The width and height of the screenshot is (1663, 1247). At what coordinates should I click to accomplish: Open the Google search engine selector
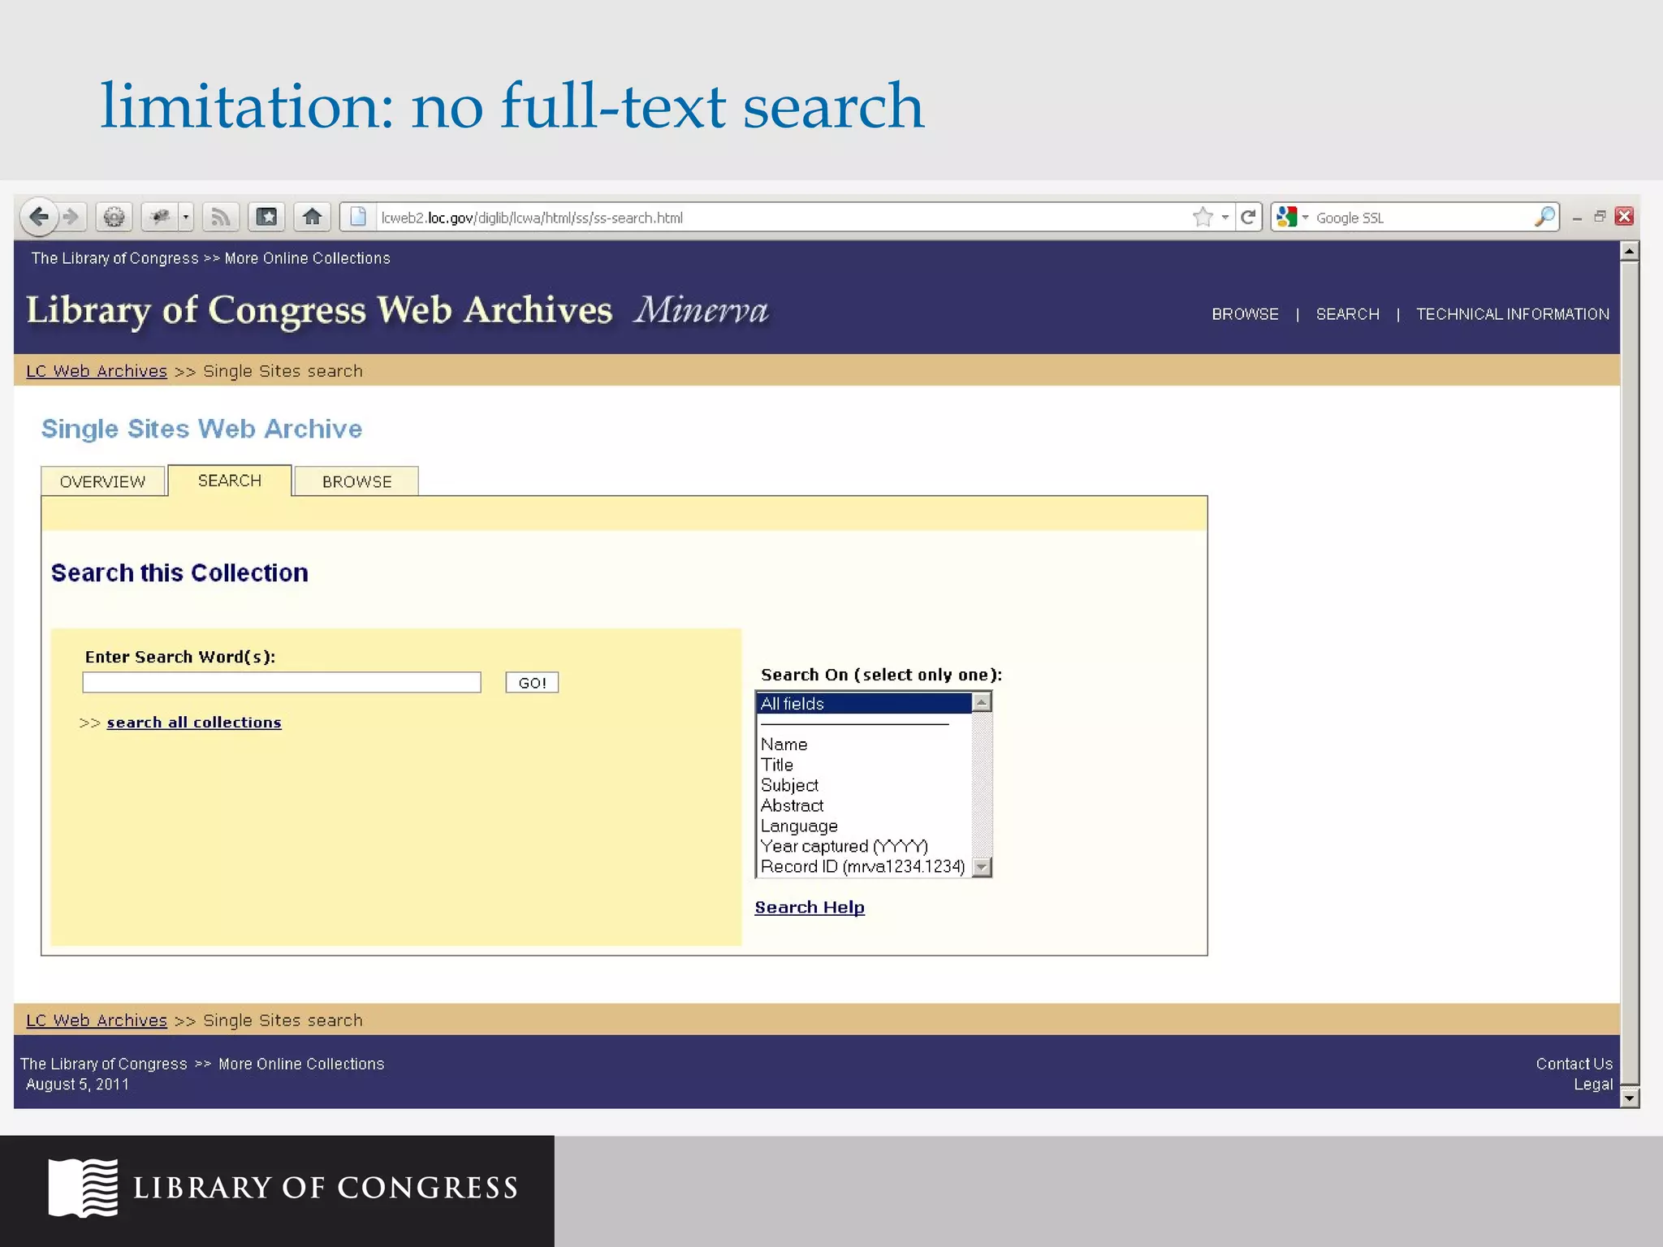point(1292,217)
